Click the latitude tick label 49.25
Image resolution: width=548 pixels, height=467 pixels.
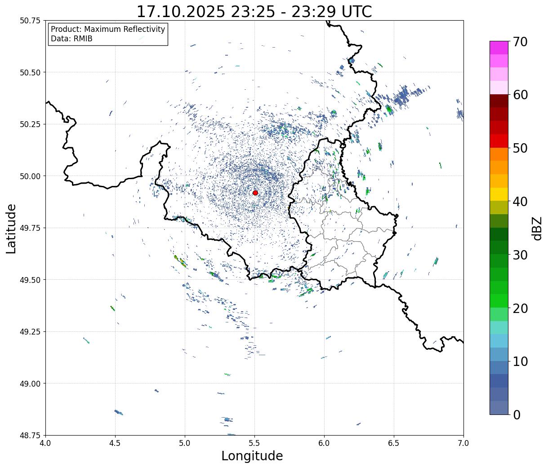30,332
